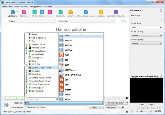Click the Добавить профиль icon
Viewport: 165px width, 115px height.
[x=116, y=12]
